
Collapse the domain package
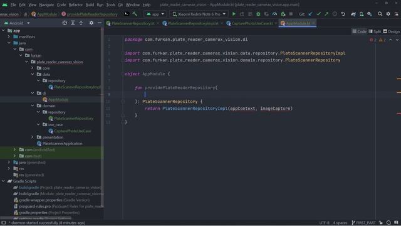(32, 105)
